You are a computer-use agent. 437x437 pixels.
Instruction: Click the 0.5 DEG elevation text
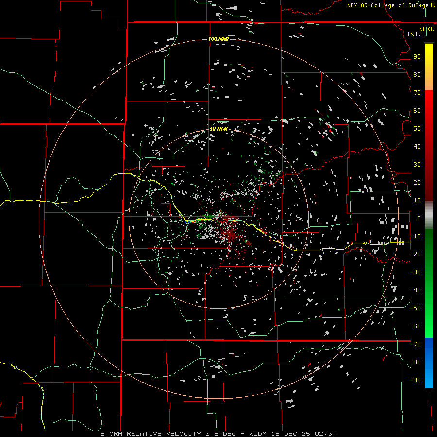(221, 434)
